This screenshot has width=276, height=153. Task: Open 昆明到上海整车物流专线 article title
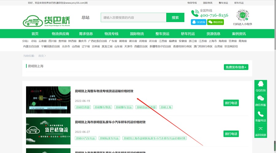[x=104, y=91]
